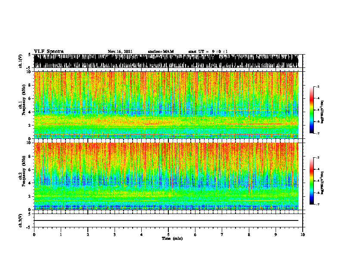Click time axis tick label "5"

coord(168,235)
